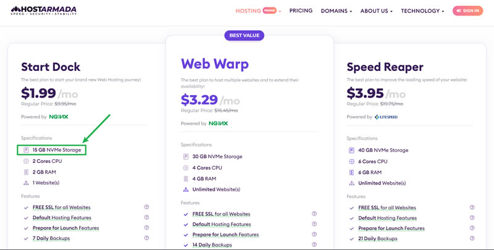The image size is (494, 250).
Task: Click the RAM icon beside 2 GB RAM
Action: (26, 172)
